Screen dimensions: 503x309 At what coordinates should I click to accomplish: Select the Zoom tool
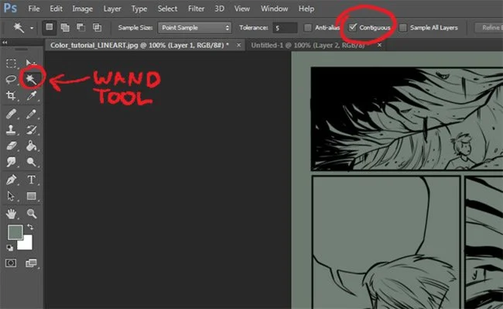(31, 214)
